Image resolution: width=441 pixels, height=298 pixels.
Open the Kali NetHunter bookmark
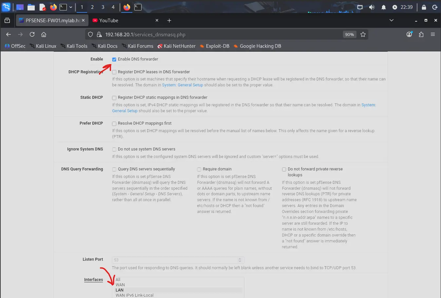176,46
